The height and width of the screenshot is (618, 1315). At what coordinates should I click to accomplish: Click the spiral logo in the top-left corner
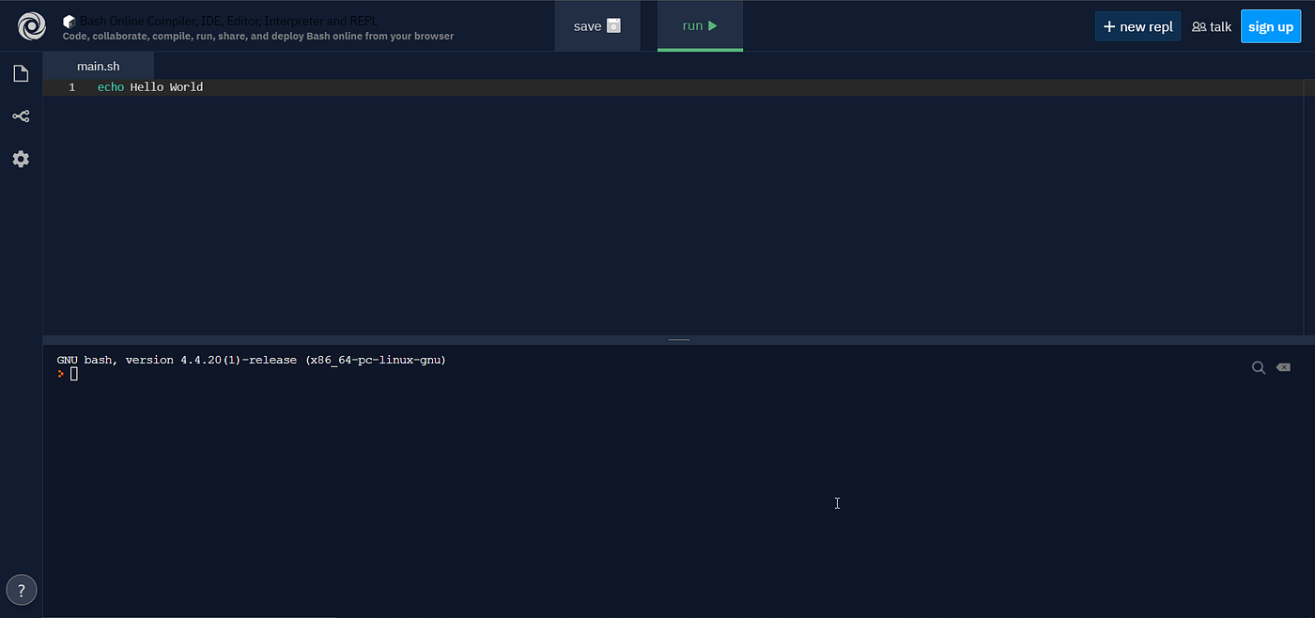[x=31, y=26]
